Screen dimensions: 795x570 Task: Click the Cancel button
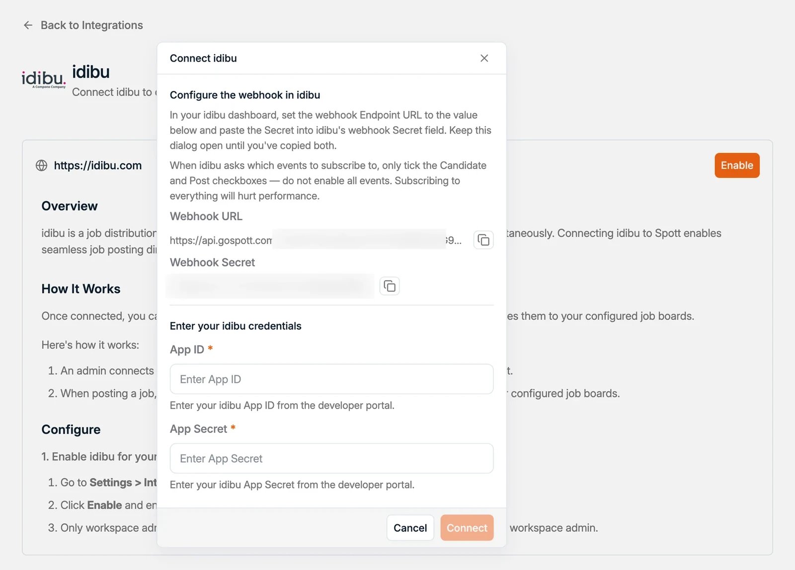(x=410, y=528)
